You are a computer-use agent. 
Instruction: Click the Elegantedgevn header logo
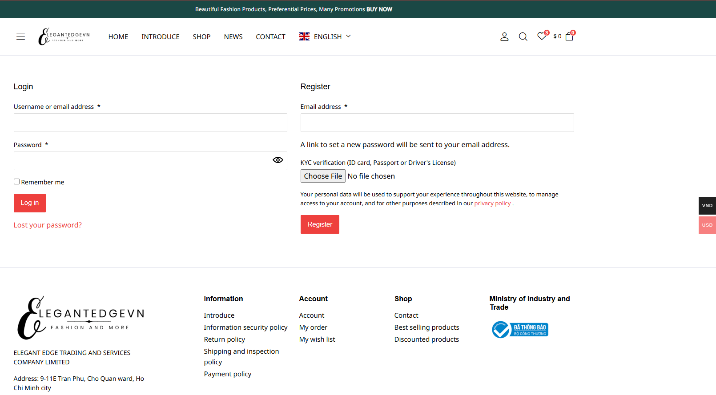64,36
